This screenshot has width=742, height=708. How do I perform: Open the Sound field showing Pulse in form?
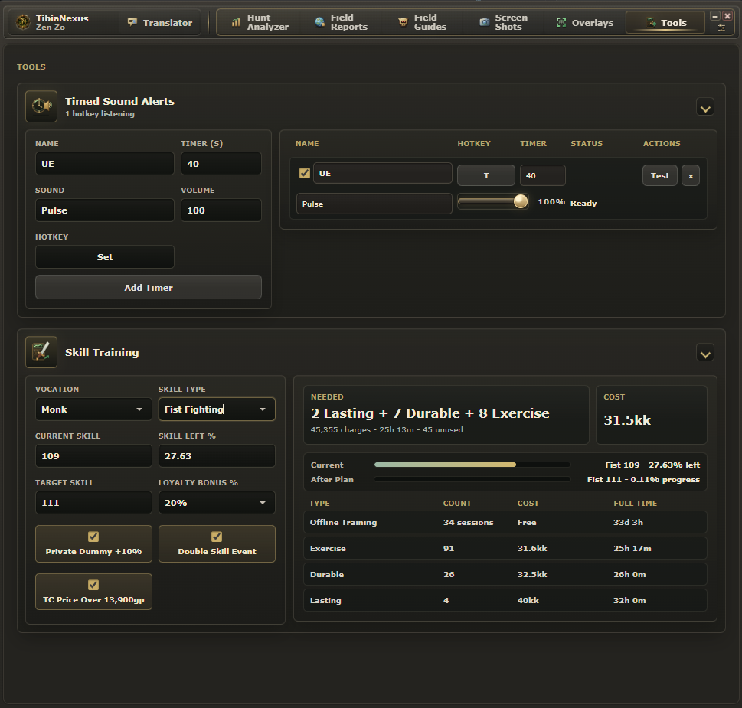105,210
